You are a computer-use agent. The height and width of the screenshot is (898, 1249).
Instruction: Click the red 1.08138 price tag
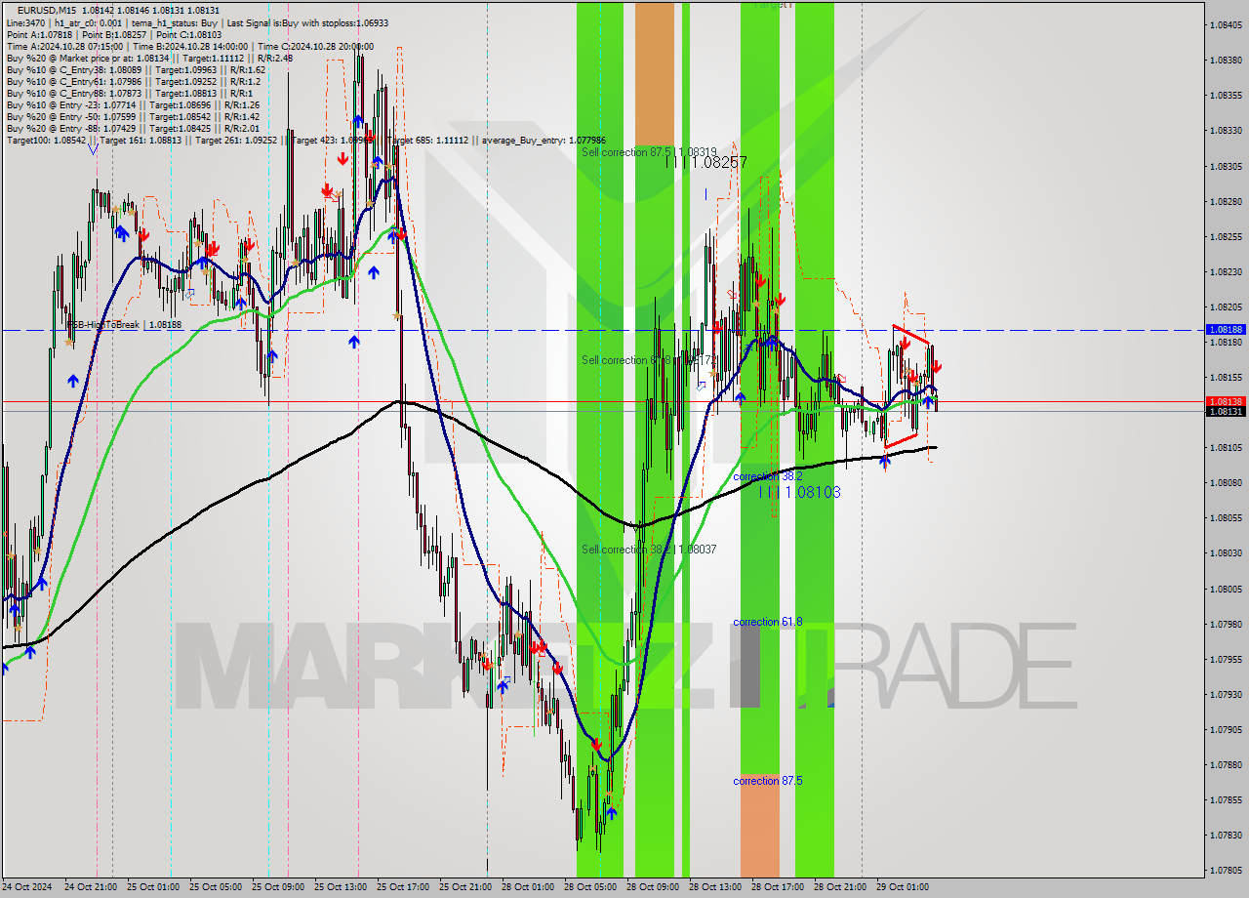click(1226, 401)
